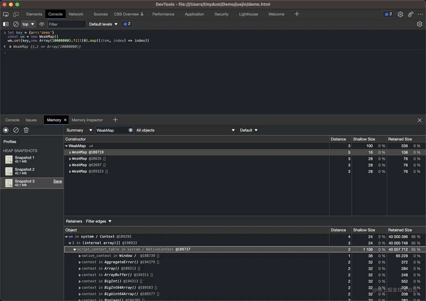Collapse script_context_table retainer row
This screenshot has width=426, height=301.
pyautogui.click(x=75, y=249)
